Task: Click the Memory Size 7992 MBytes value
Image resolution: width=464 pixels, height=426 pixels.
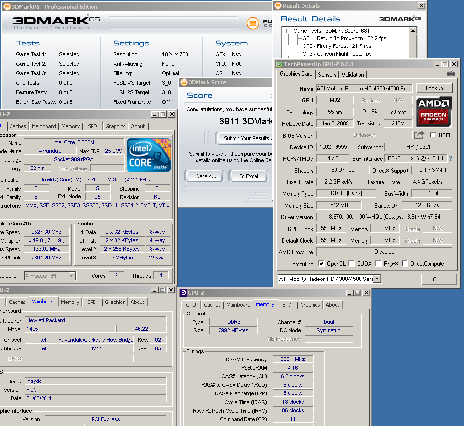Action: [233, 330]
